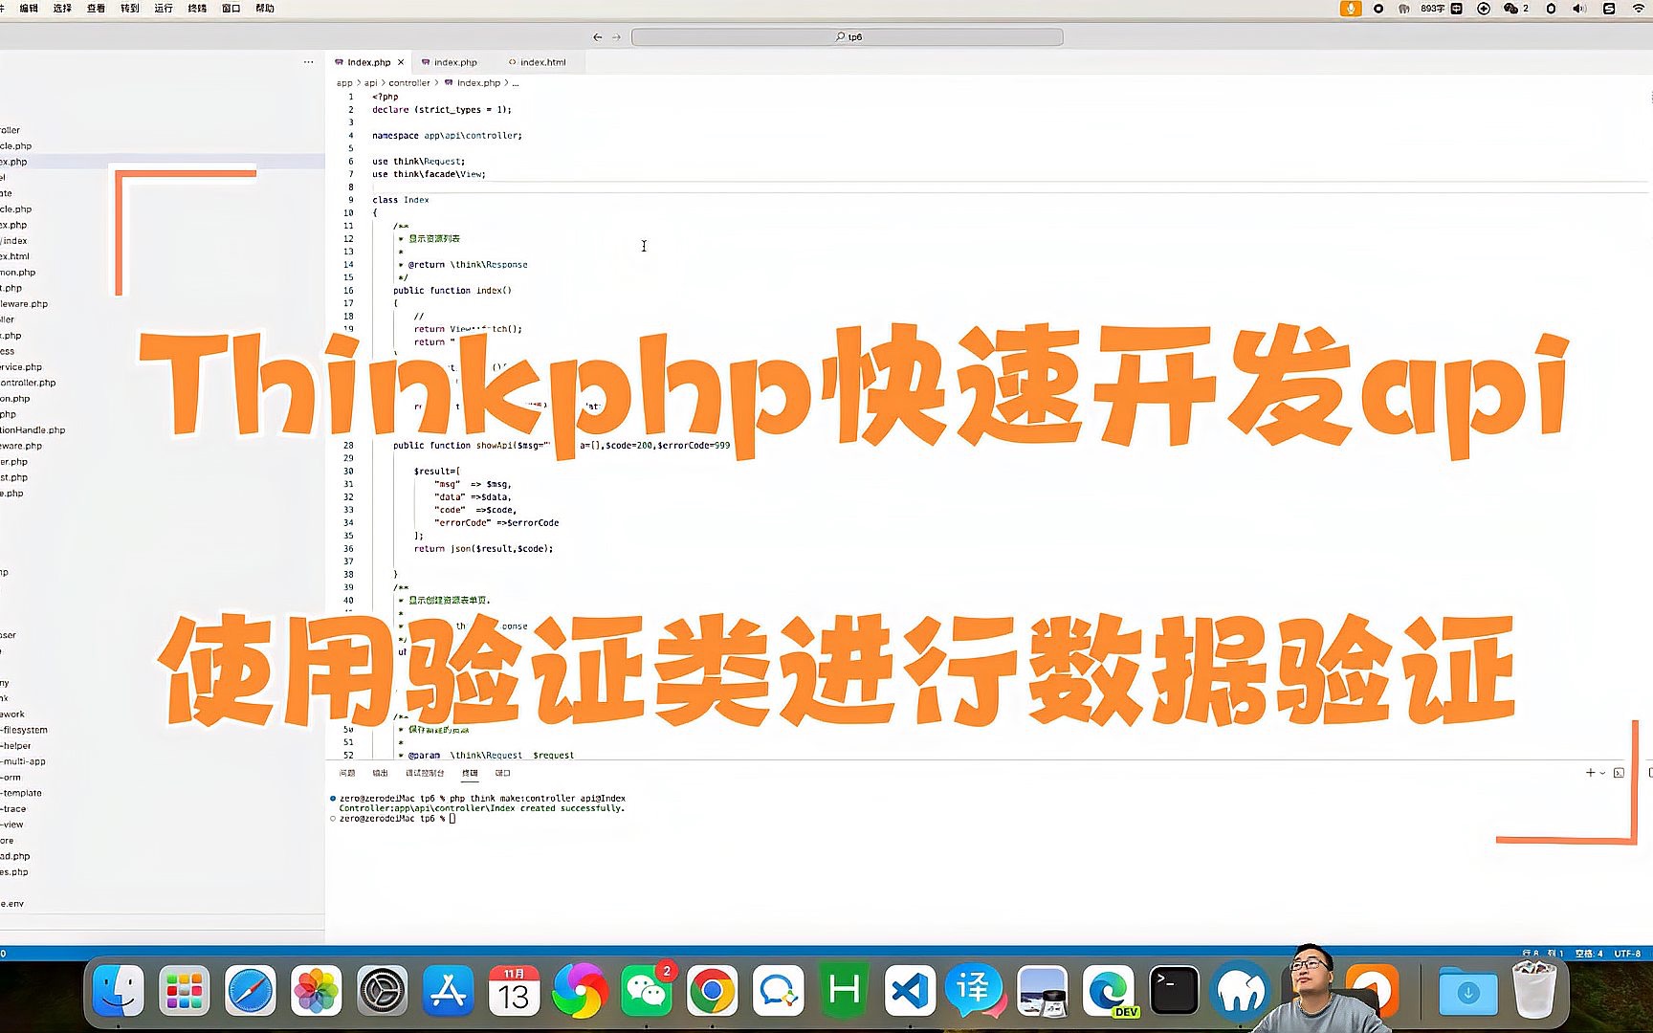Select leware.php in file explorer

click(x=24, y=304)
